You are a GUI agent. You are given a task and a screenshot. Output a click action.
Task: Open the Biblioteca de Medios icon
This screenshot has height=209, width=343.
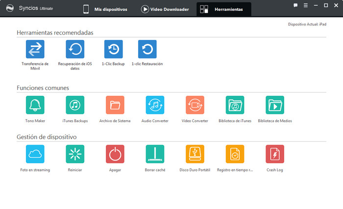click(x=275, y=105)
